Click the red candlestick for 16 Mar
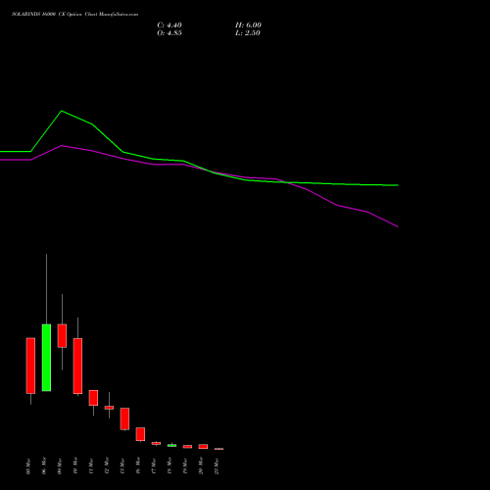Screen dimensions: 490x490 coord(140,434)
